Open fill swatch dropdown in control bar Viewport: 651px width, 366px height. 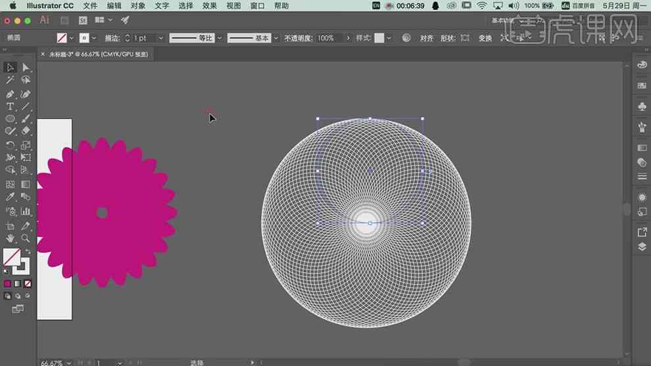click(72, 38)
